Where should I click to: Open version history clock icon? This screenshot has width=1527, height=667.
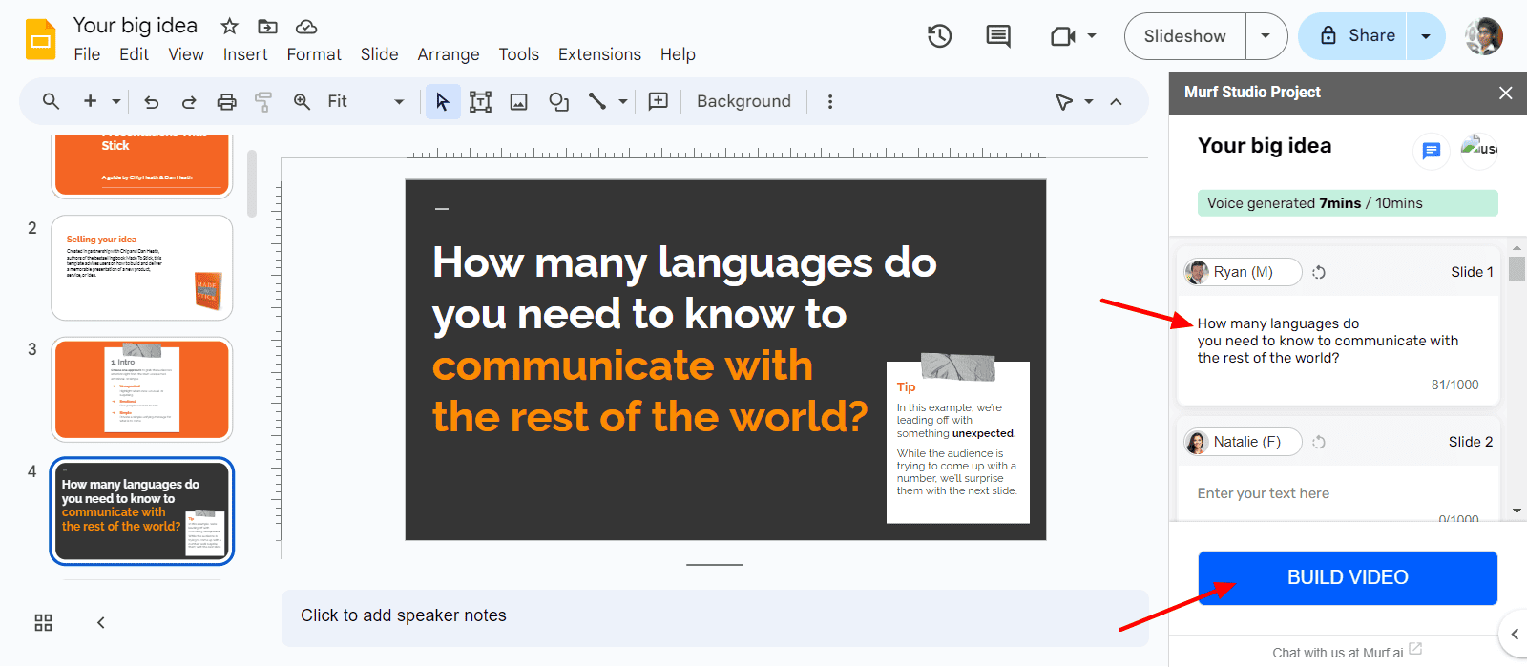click(x=939, y=36)
